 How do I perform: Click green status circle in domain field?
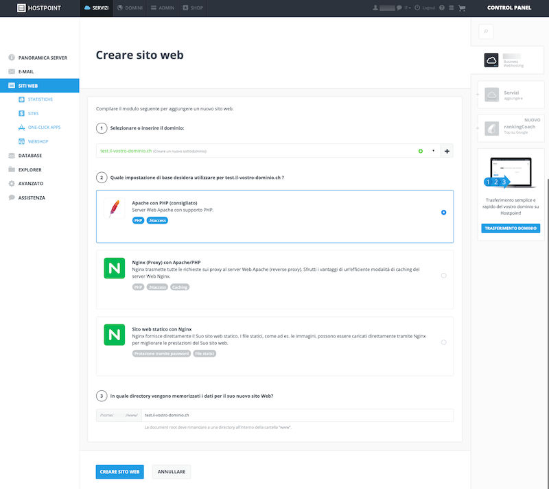pyautogui.click(x=421, y=151)
